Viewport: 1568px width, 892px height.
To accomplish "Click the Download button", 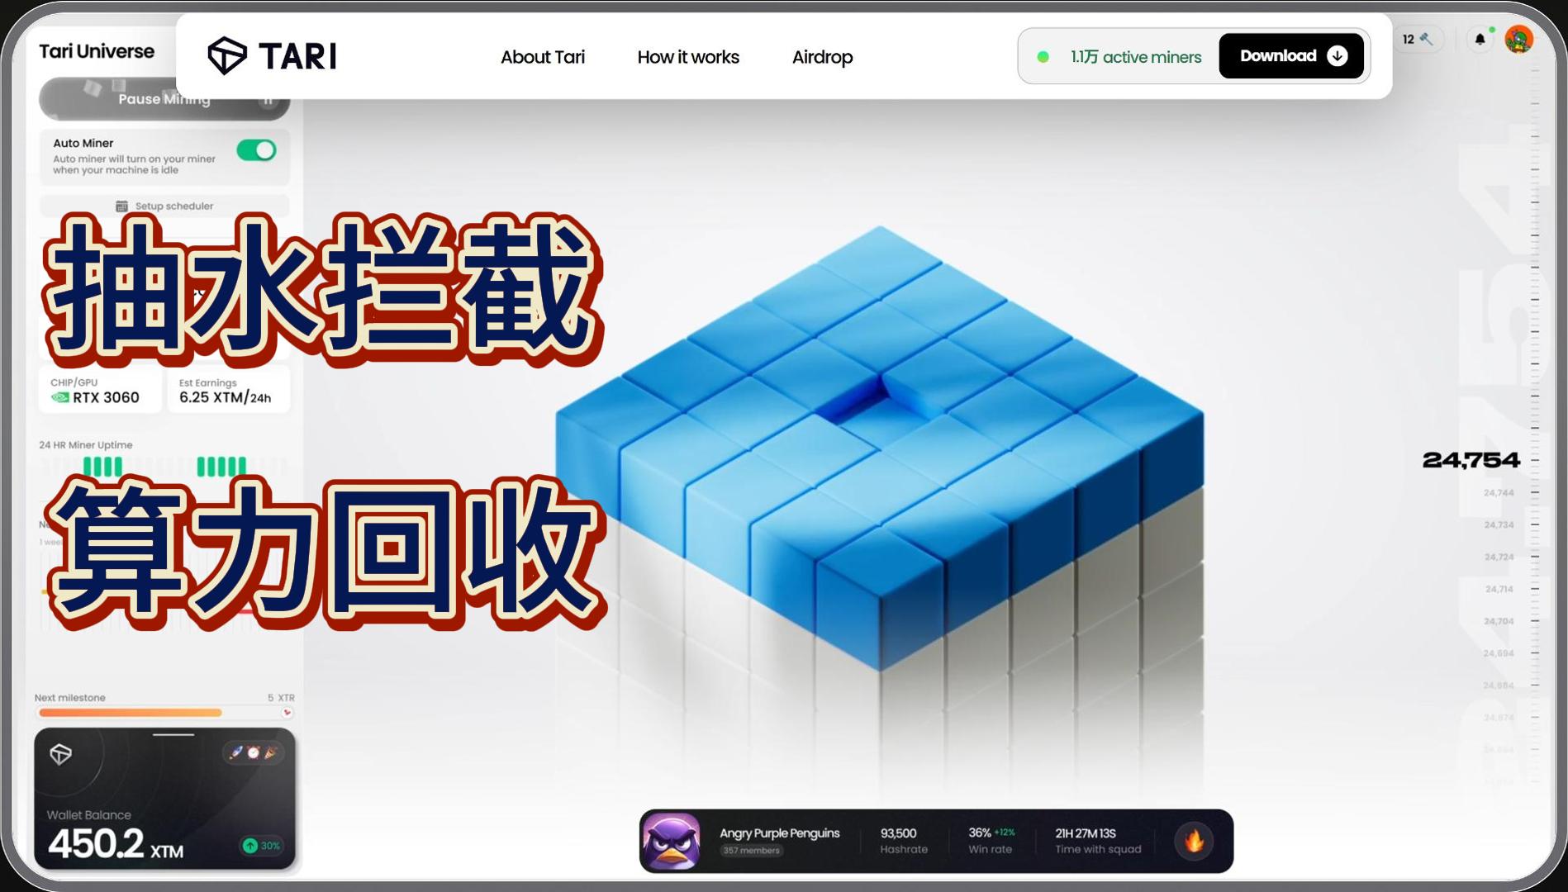I will click(x=1290, y=55).
